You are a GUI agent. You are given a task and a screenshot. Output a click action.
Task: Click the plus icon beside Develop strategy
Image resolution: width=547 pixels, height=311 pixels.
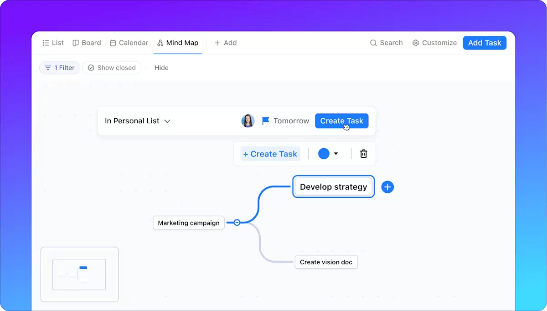click(387, 187)
